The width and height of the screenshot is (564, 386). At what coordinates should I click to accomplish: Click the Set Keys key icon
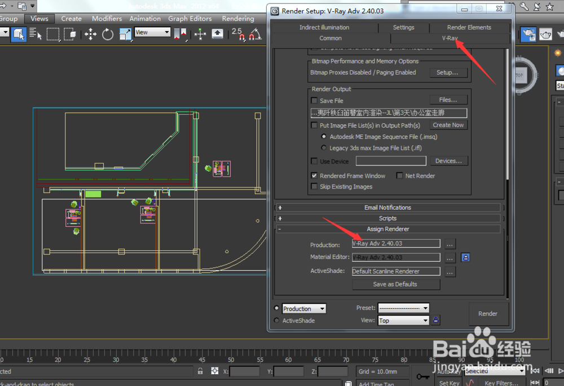[x=422, y=376]
